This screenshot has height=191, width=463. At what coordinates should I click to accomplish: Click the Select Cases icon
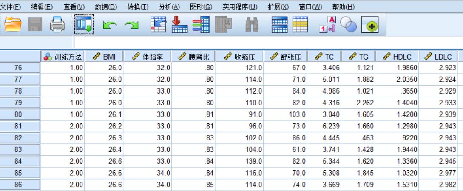tap(300, 24)
